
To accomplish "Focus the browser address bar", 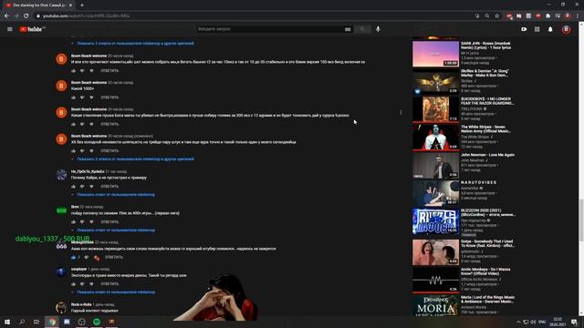I will (x=254, y=15).
